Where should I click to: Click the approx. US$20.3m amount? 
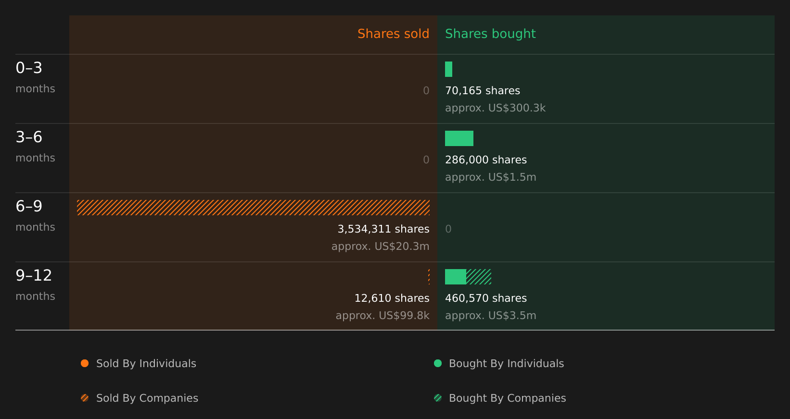point(380,246)
